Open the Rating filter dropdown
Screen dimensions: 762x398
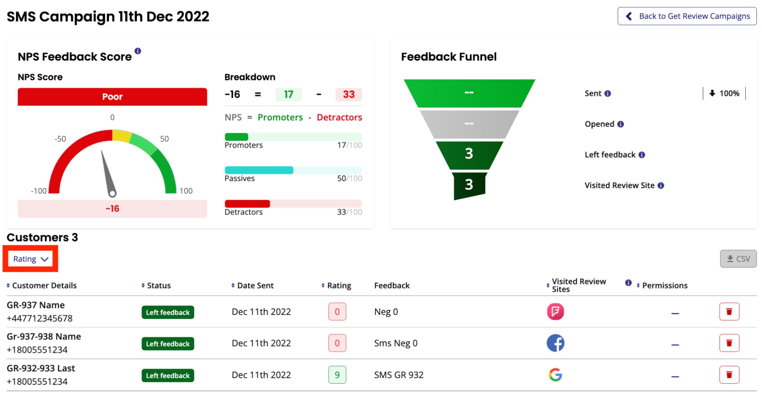pos(30,259)
